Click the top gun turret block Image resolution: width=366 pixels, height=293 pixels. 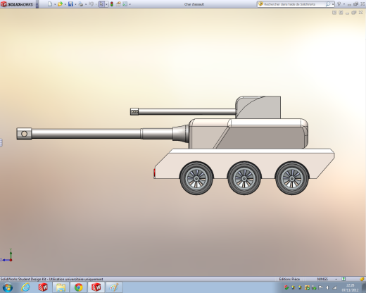258,107
